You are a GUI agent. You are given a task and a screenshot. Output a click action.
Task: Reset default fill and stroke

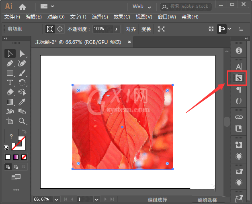pos(6,148)
